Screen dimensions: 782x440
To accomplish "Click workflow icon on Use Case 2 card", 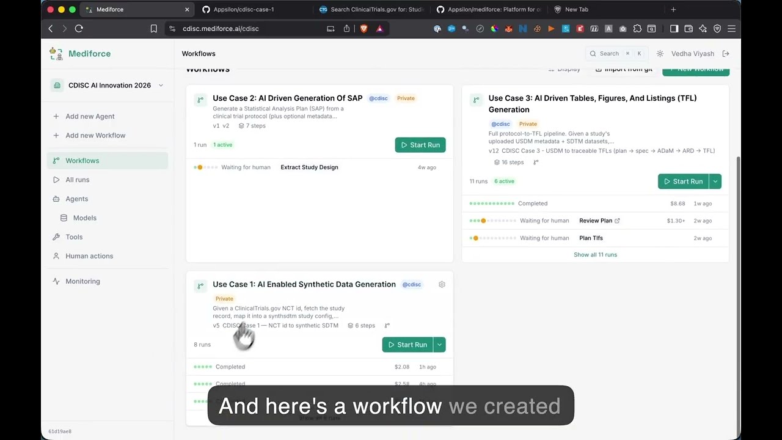I will point(200,100).
